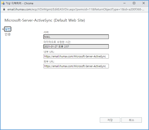The width and height of the screenshot is (149, 130).
Task: Save changes with the 저장 button
Action: (x=110, y=120)
